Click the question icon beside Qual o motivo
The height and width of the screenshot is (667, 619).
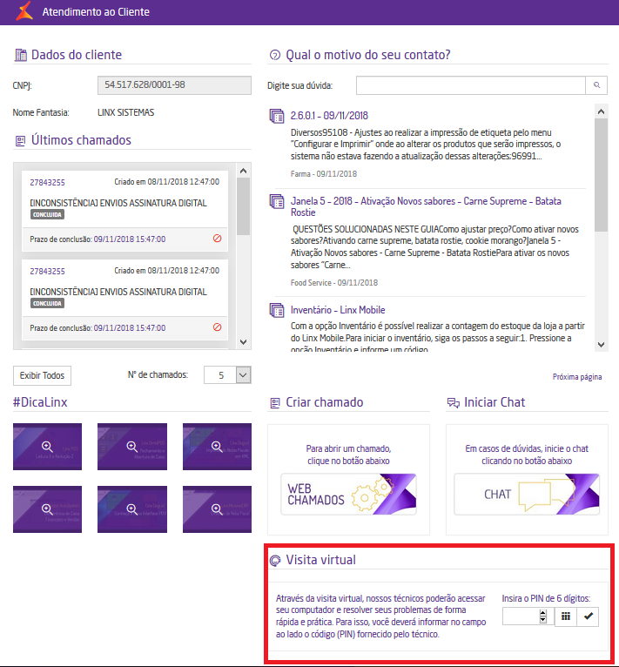click(x=275, y=55)
